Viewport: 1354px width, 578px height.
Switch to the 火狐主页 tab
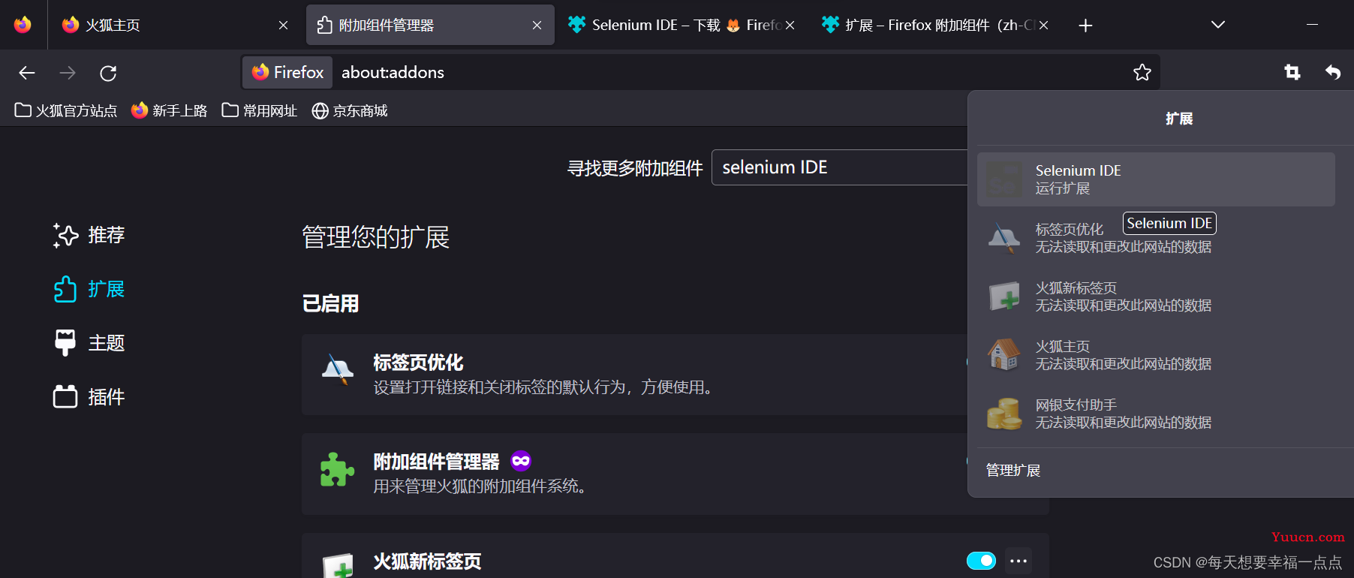click(x=175, y=26)
